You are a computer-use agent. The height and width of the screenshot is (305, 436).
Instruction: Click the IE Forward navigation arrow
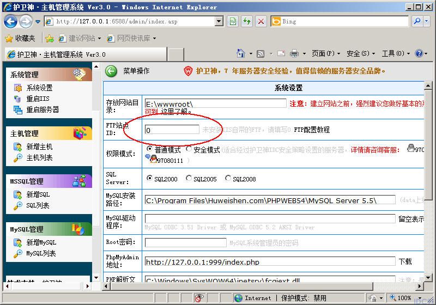26,21
